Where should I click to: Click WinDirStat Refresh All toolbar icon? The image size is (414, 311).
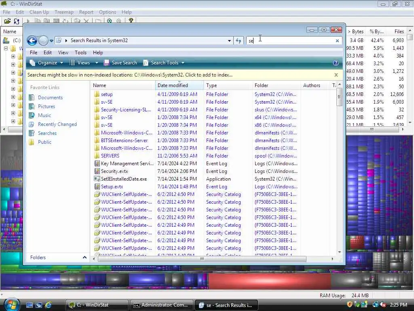click(x=16, y=21)
